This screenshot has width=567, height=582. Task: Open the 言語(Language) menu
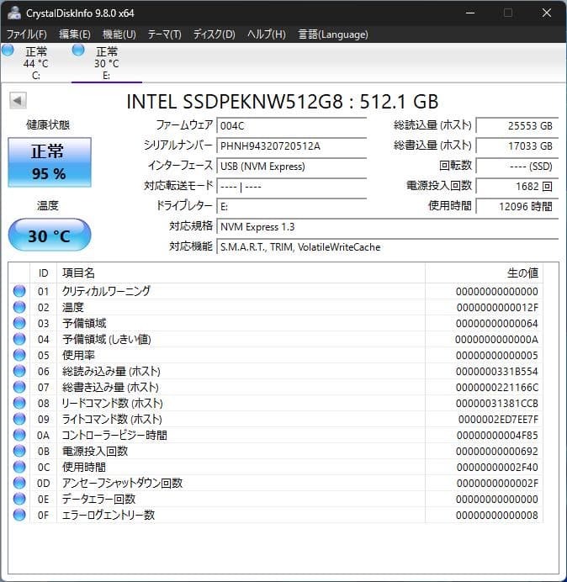pyautogui.click(x=333, y=34)
